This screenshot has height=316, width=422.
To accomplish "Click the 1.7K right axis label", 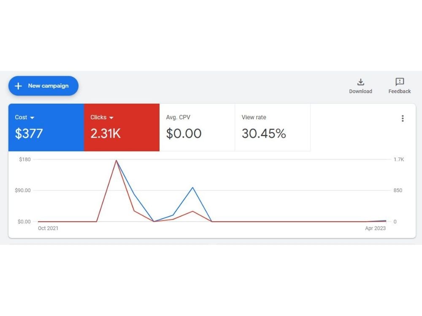I will [x=399, y=160].
